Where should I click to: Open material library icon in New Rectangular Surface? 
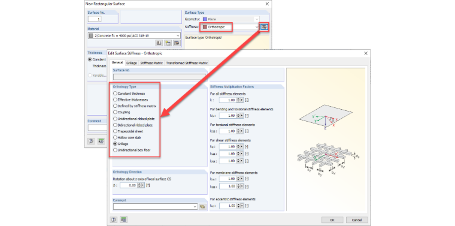pyautogui.click(x=159, y=43)
